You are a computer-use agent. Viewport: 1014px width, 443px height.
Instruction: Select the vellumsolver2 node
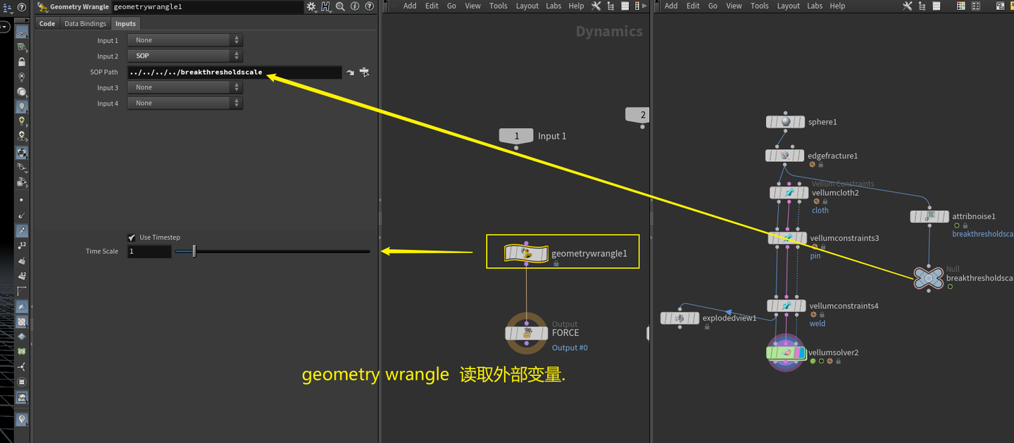tap(785, 352)
